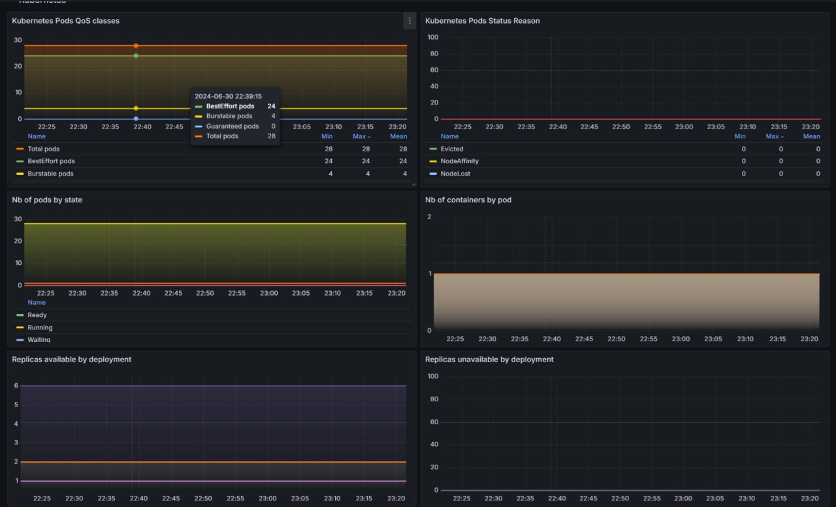Click the green BestEffort data point marker
Viewport: 836px width, 507px height.
pyautogui.click(x=136, y=55)
